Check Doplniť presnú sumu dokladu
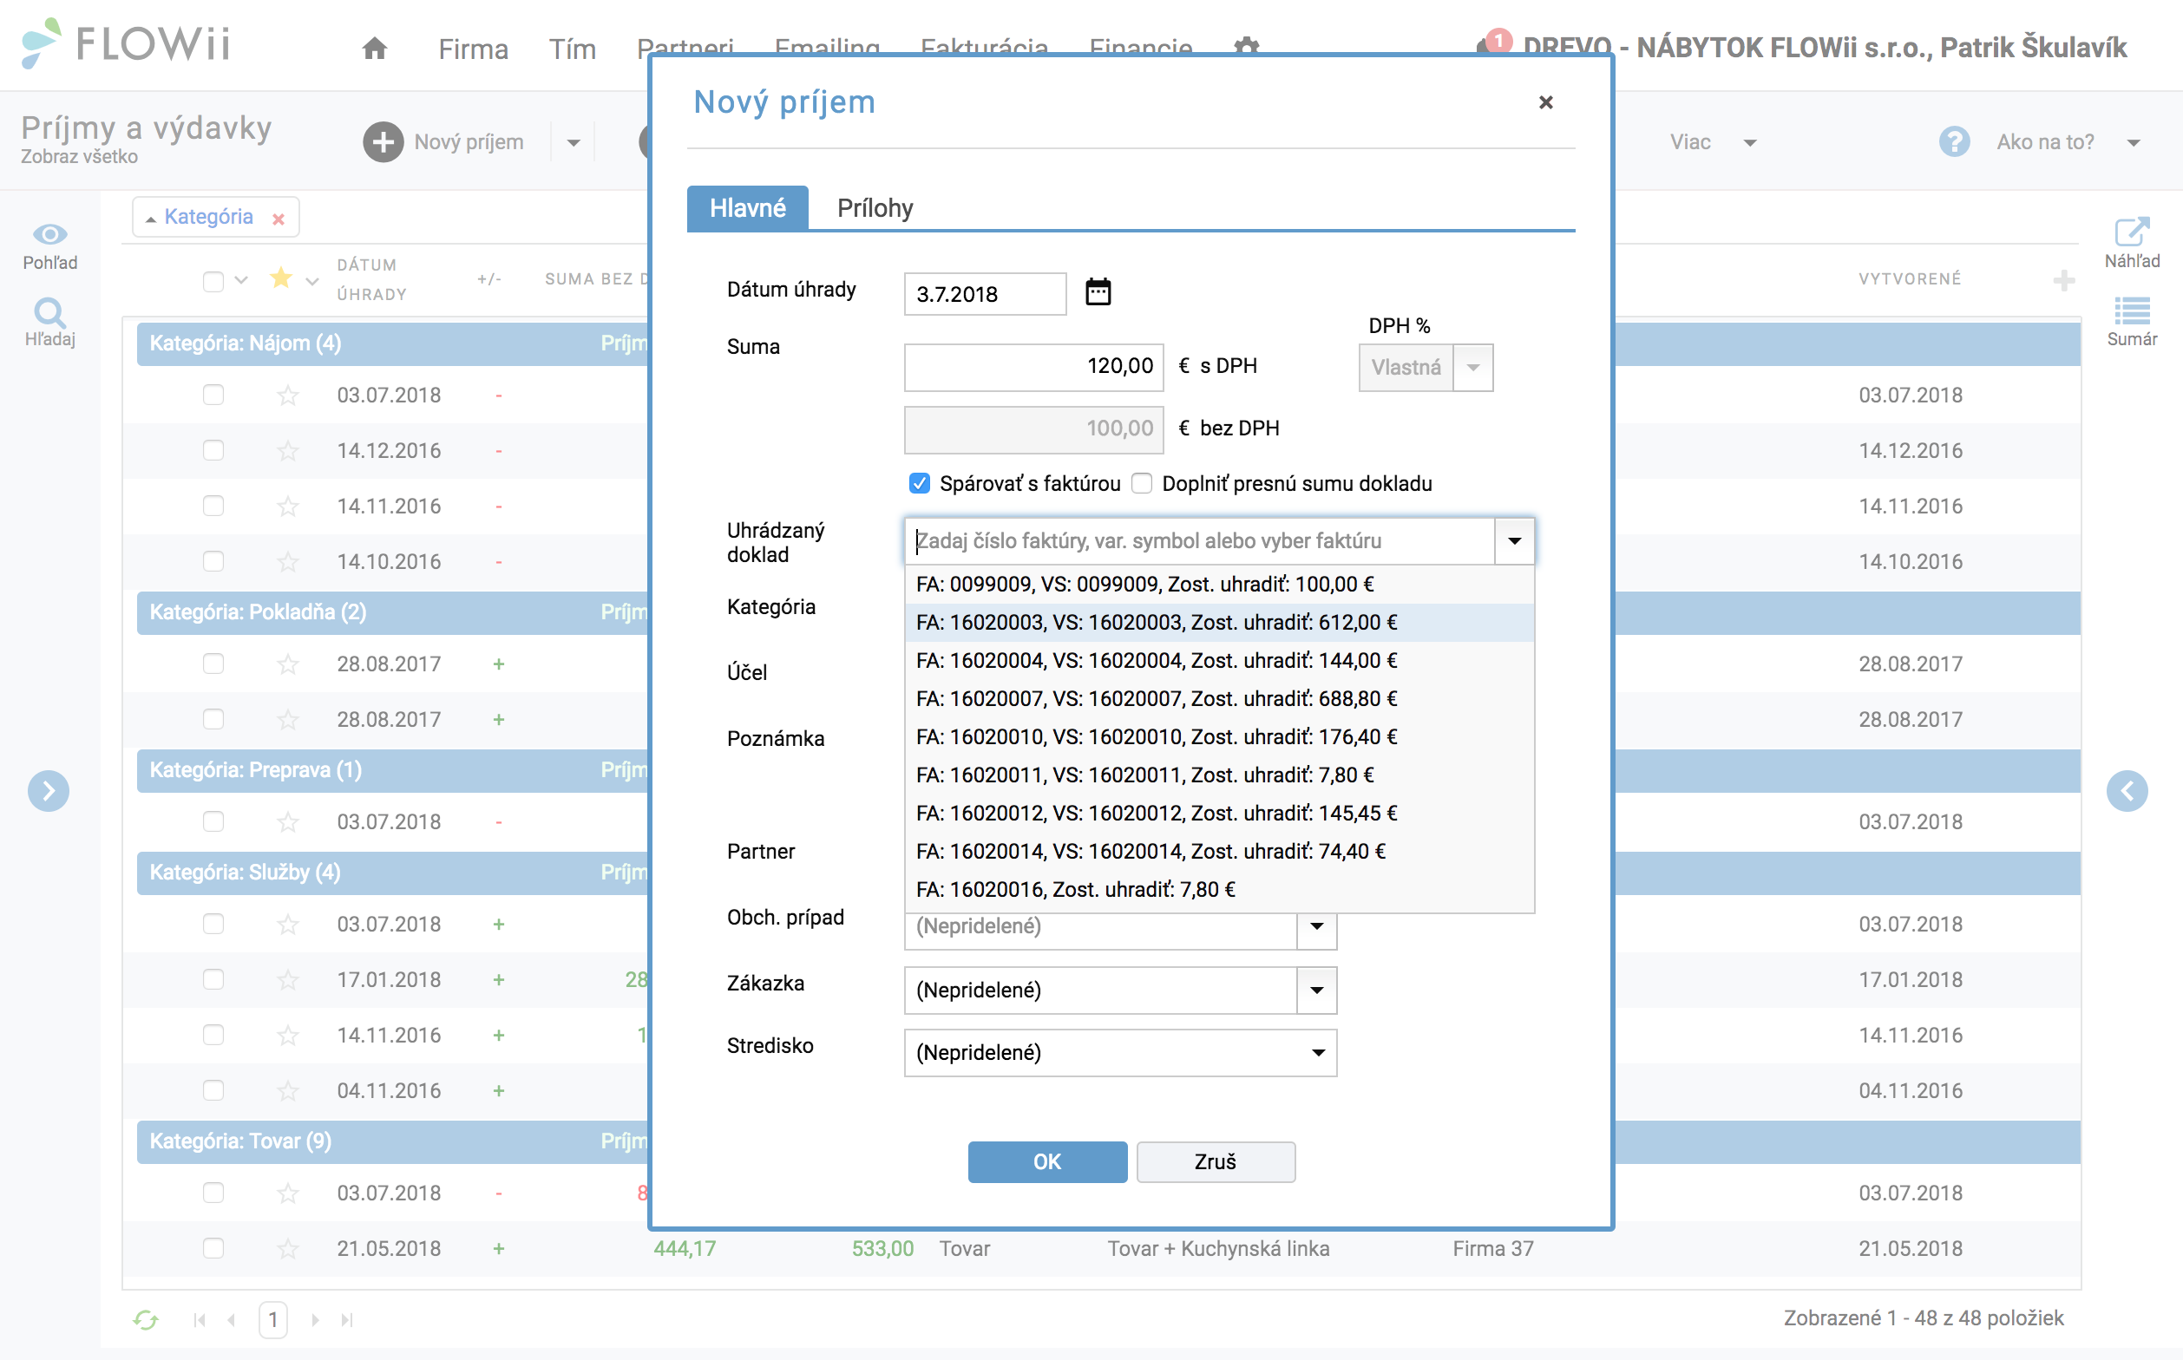This screenshot has width=2183, height=1360. pyautogui.click(x=1141, y=484)
